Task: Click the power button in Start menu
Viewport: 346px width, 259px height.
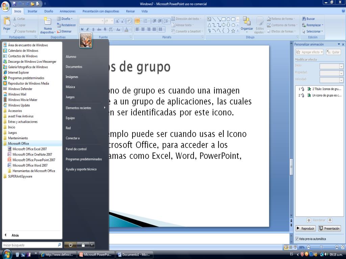Action: coord(70,245)
